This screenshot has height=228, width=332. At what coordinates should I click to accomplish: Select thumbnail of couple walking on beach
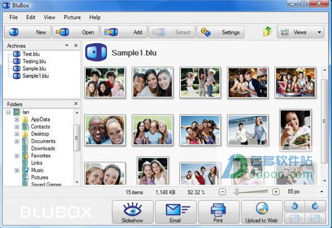(x=248, y=130)
